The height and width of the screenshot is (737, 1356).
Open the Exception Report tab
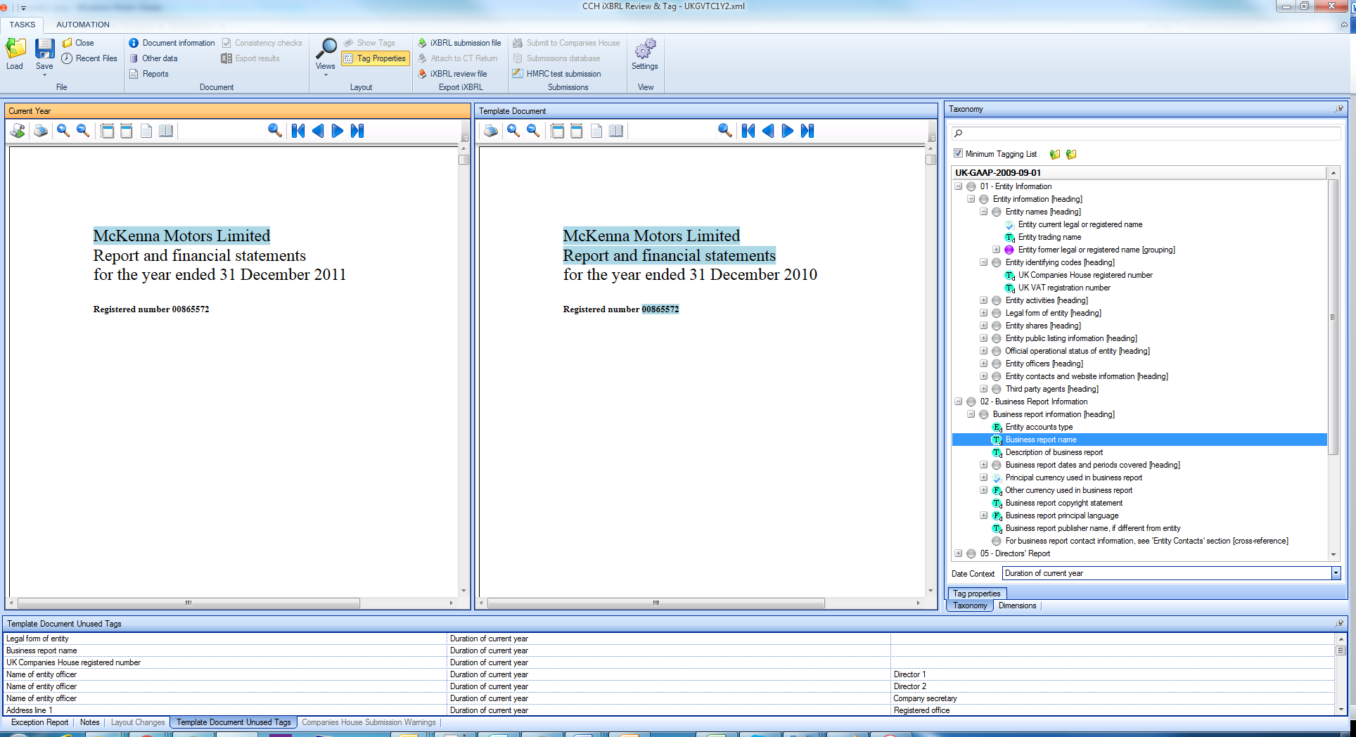(40, 722)
